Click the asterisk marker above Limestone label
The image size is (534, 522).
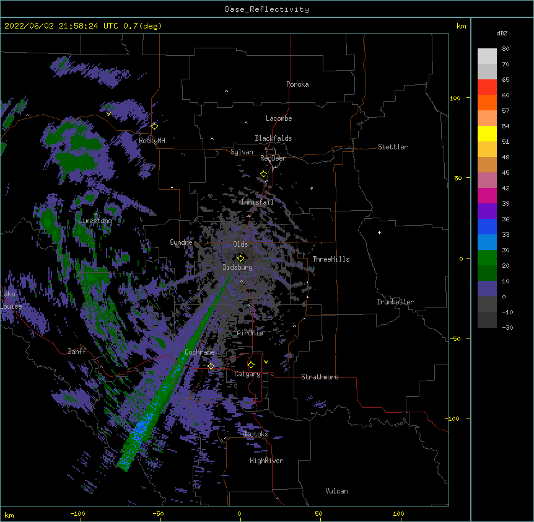tap(95, 215)
